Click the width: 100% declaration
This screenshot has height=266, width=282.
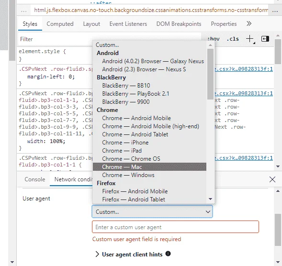[x=46, y=141]
